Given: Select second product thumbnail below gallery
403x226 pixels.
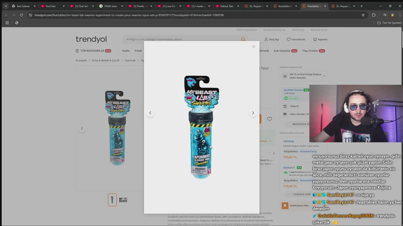Looking at the screenshot, I should (123, 200).
